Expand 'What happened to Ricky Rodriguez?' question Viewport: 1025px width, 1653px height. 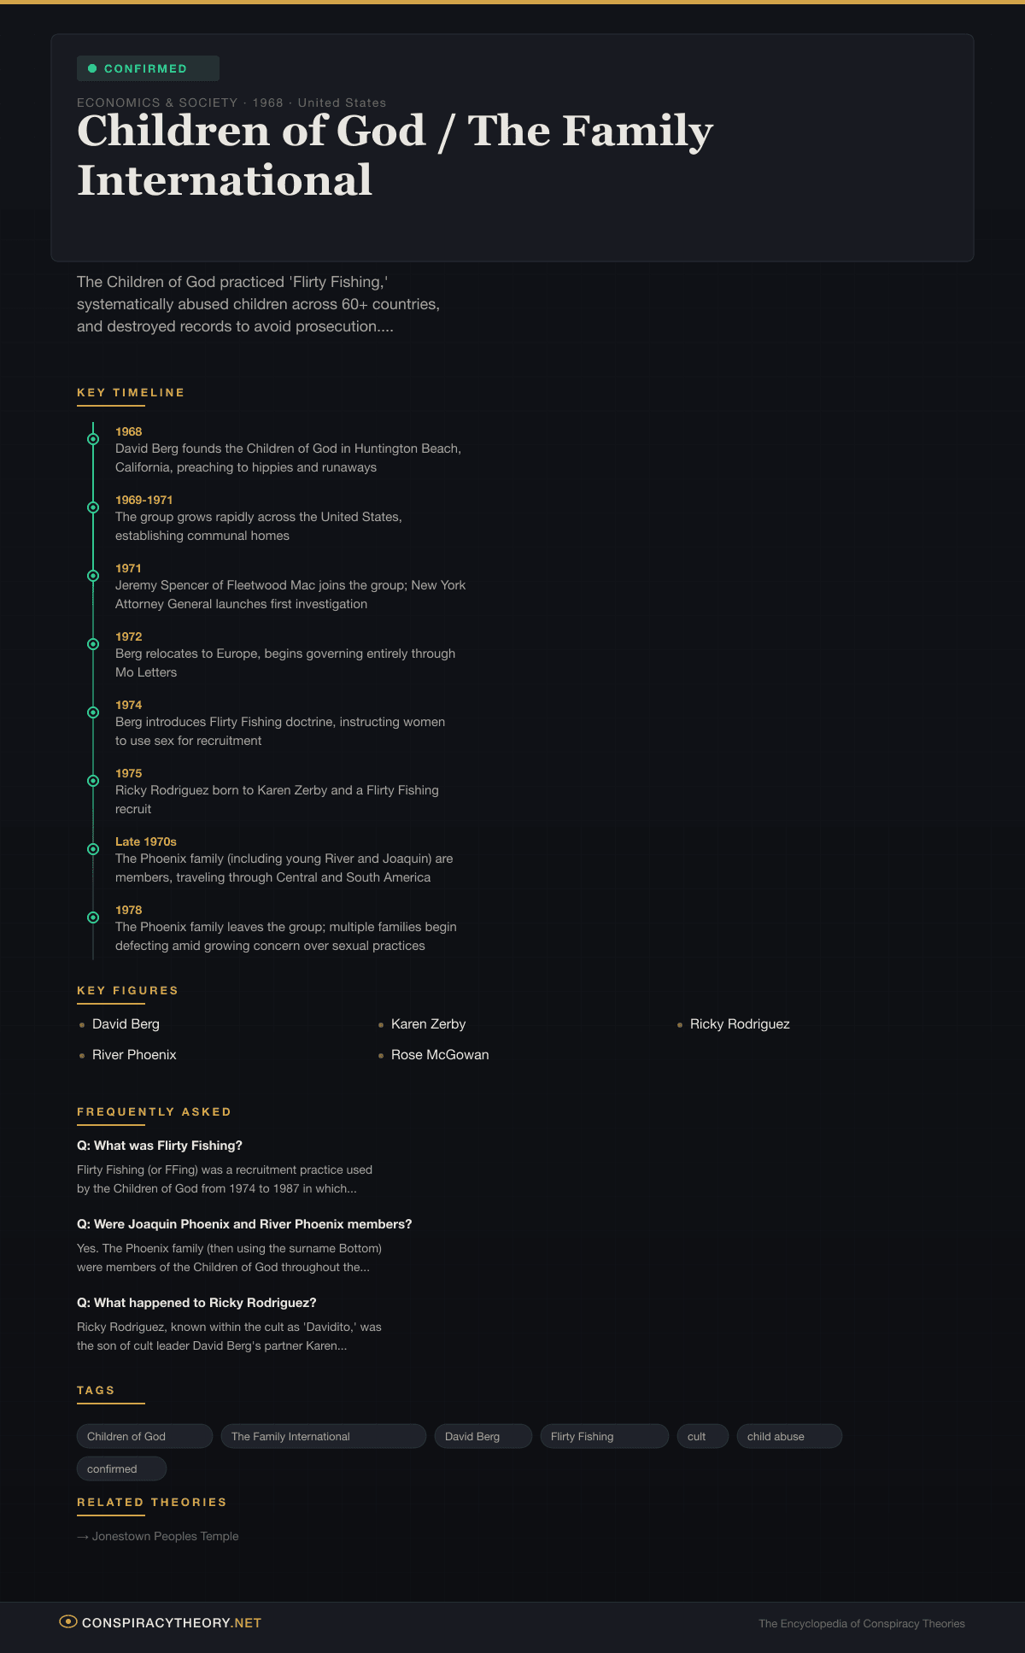[x=196, y=1303]
